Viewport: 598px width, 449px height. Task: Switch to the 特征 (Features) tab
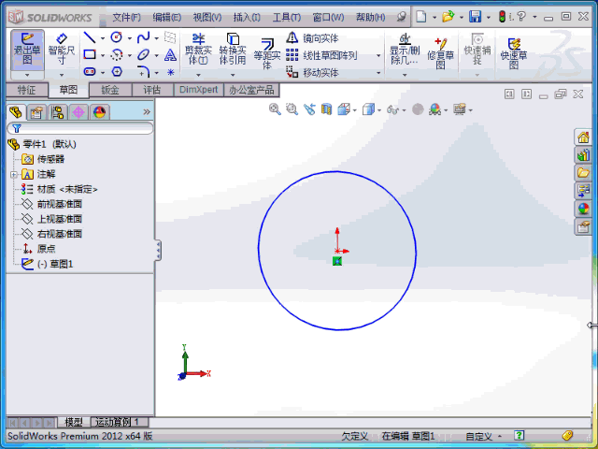(27, 90)
